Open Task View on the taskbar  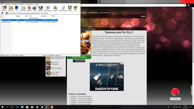pyautogui.click(x=12, y=107)
